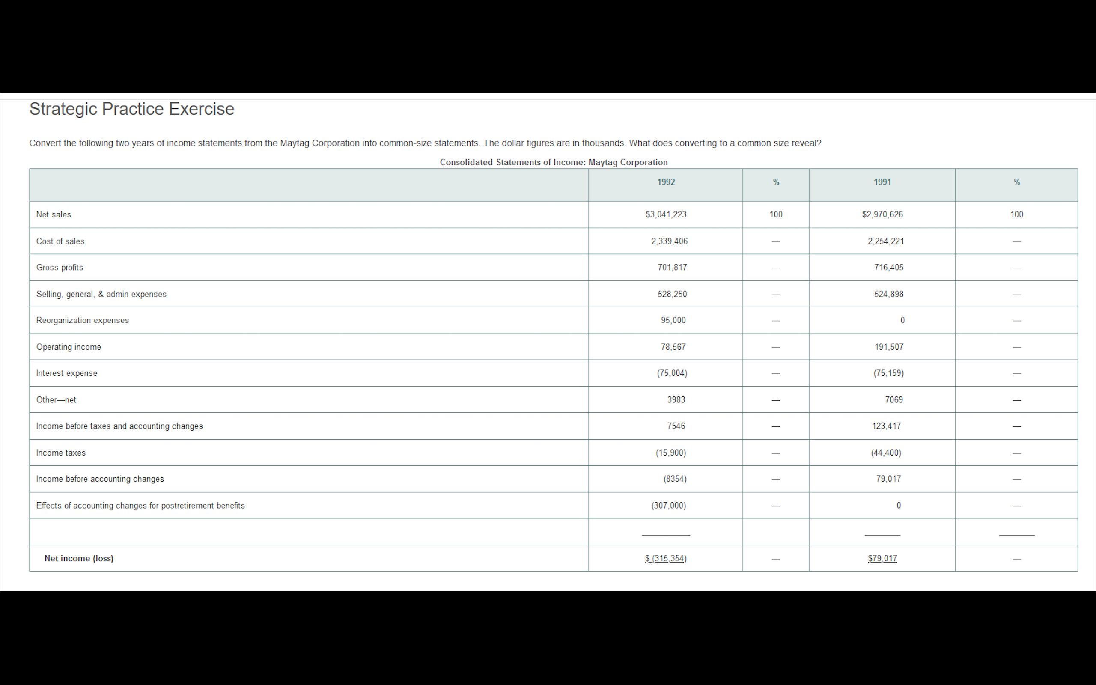Click the Other—net row label
The image size is (1096, 685).
[56, 400]
